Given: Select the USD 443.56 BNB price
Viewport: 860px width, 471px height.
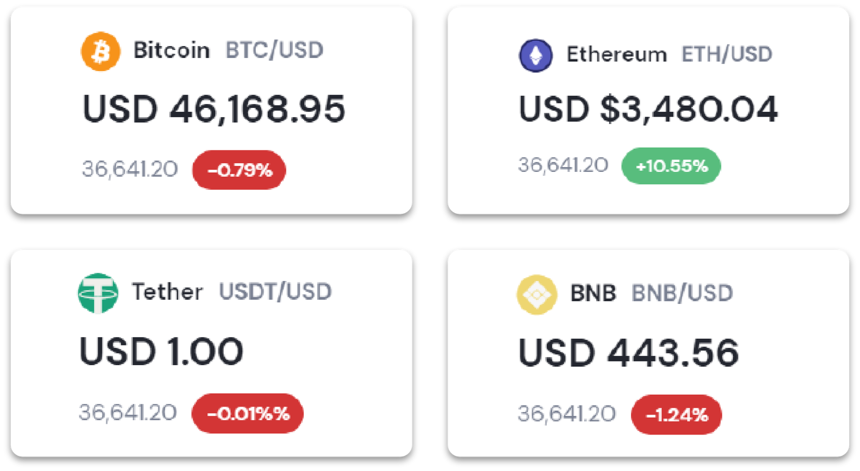Looking at the screenshot, I should [628, 353].
